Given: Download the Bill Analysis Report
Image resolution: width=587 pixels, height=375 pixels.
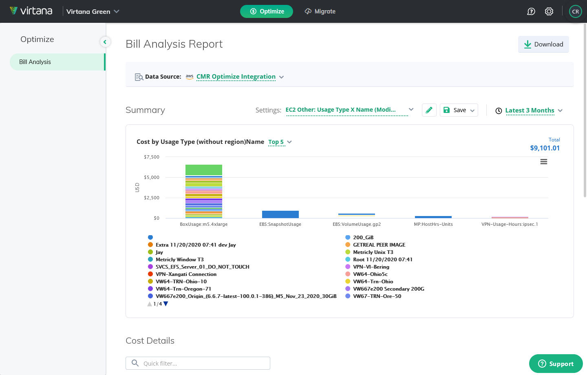Looking at the screenshot, I should pos(543,44).
